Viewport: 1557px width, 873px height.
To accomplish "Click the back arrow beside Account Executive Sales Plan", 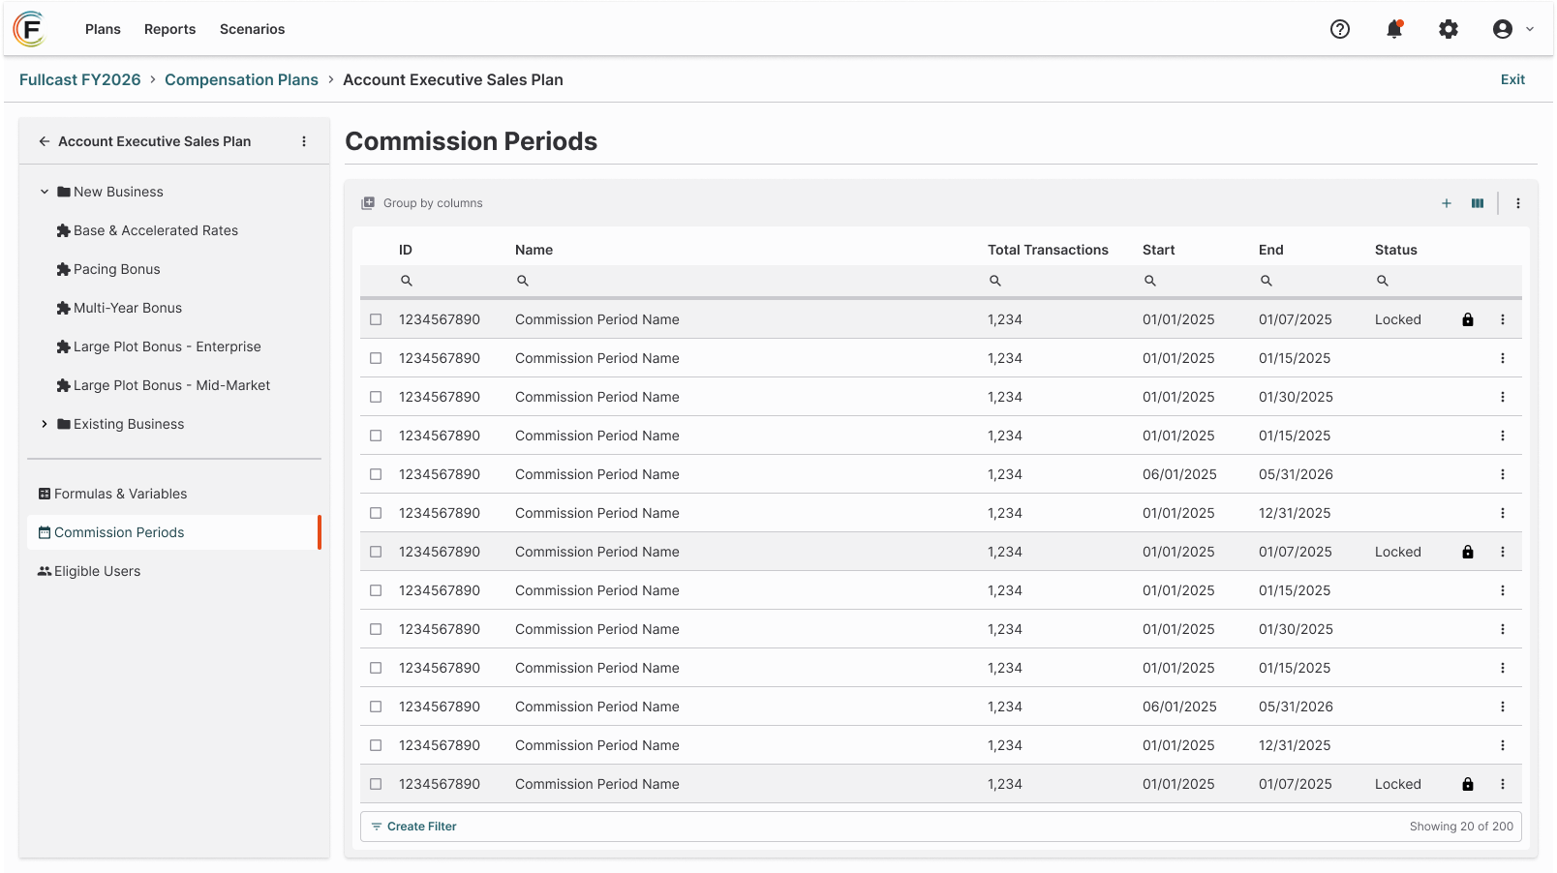I will click(45, 141).
